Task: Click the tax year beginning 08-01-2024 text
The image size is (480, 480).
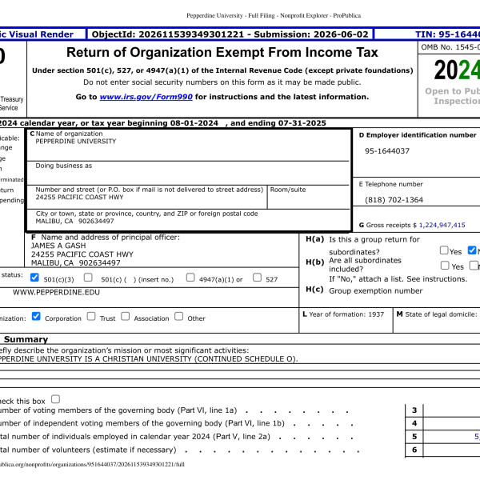Action: (x=173, y=123)
